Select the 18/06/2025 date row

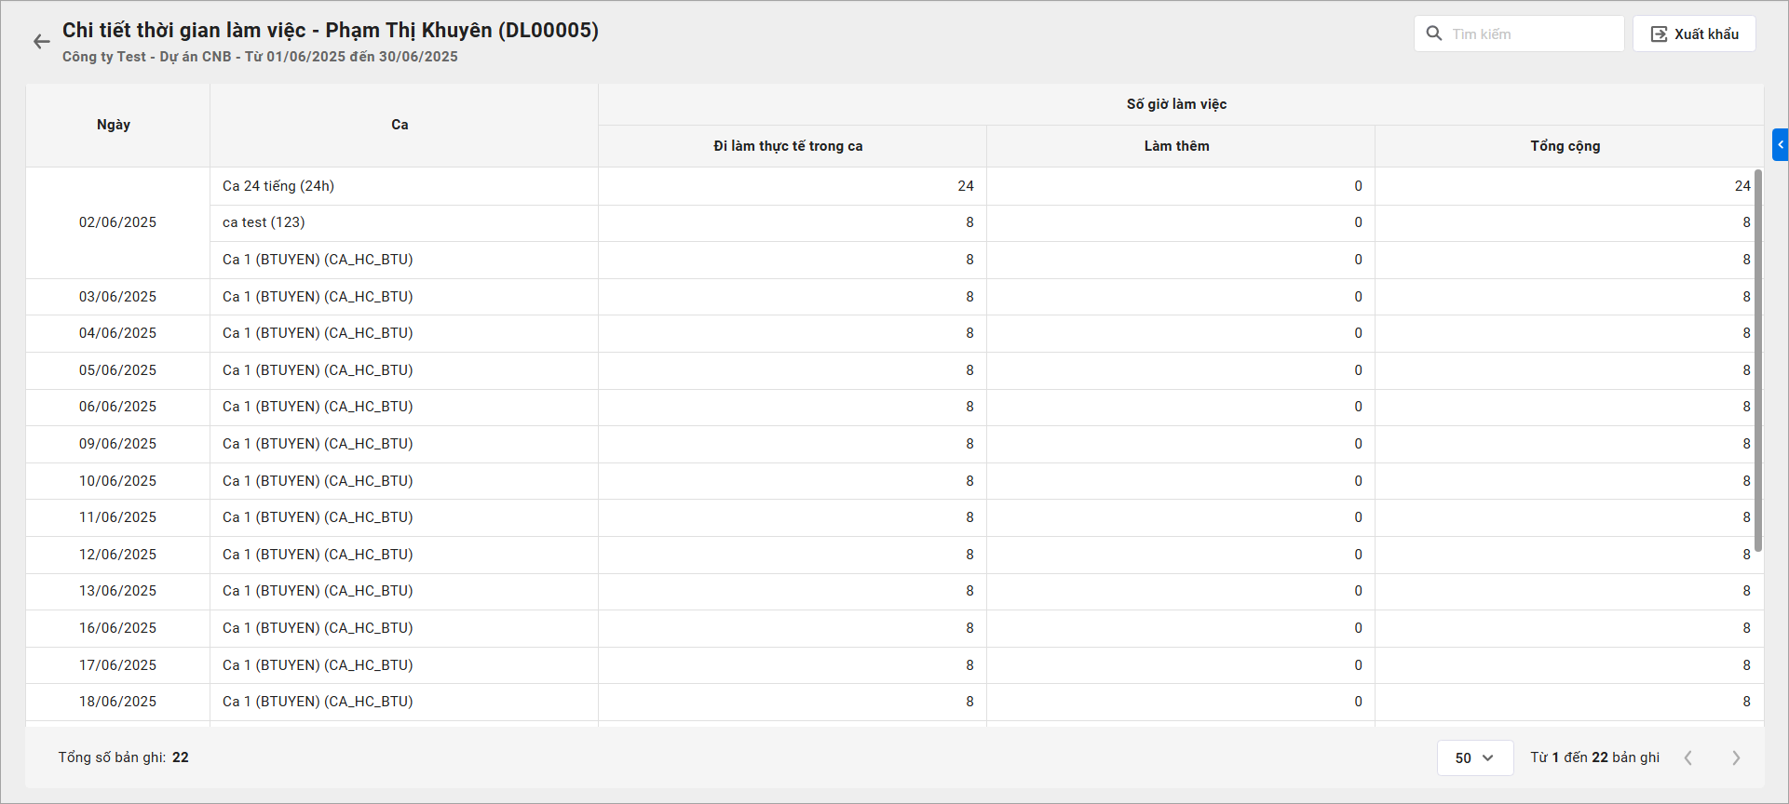tap(117, 702)
